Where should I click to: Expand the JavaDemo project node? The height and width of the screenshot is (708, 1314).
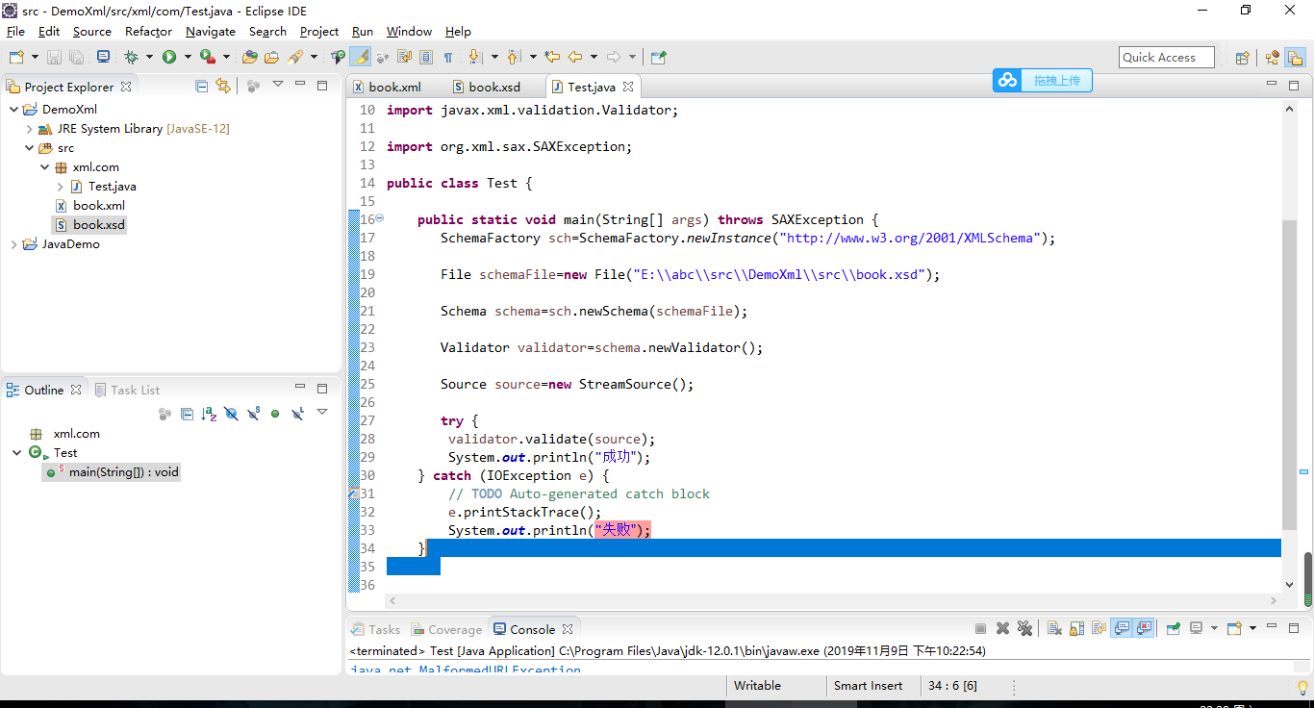click(13, 244)
